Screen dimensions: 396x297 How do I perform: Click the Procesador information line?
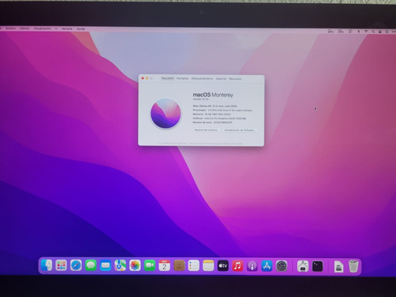tap(223, 110)
